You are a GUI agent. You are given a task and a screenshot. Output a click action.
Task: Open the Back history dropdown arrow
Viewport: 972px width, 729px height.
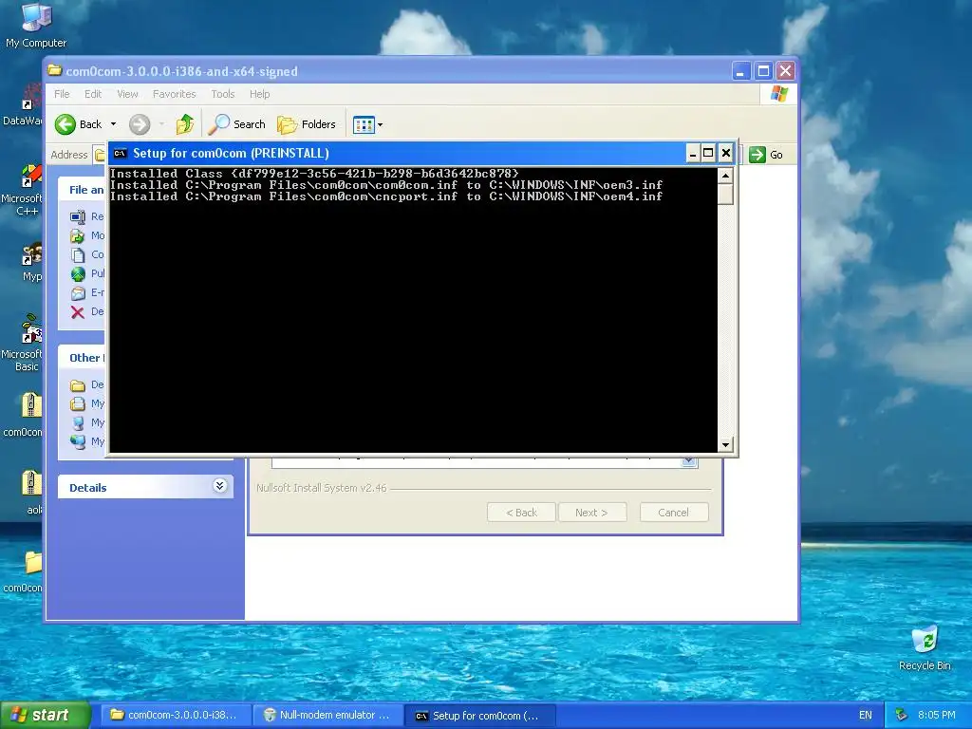[x=114, y=124]
